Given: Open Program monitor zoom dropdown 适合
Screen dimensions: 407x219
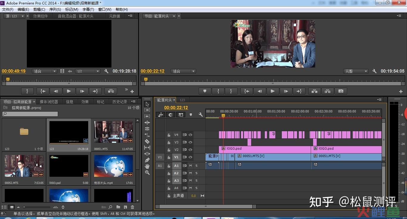Looking at the screenshot, I should (x=183, y=71).
